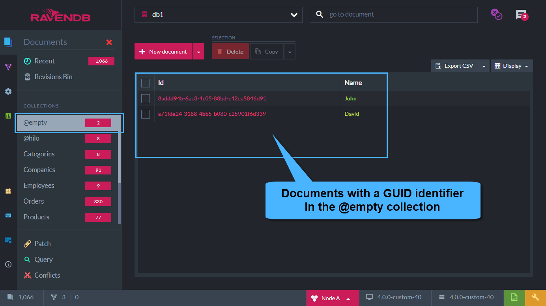Click the New document button
Viewport: 546px width, 306px height.
pos(163,52)
